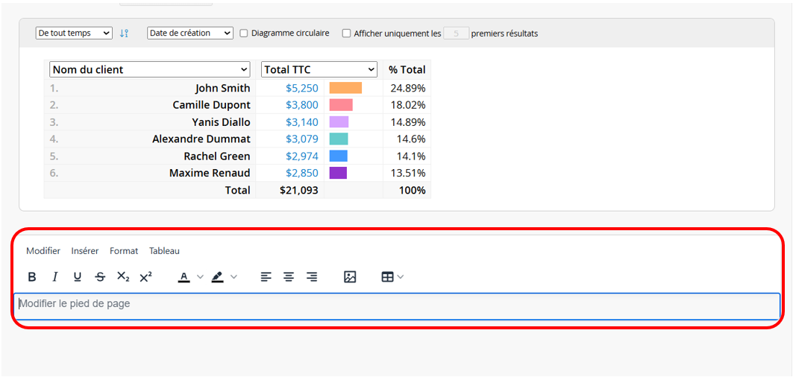Apply subscript formatting

(x=123, y=277)
